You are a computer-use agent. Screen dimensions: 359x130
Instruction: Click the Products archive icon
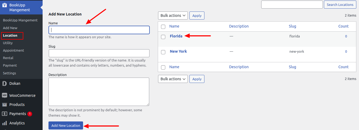4,105
